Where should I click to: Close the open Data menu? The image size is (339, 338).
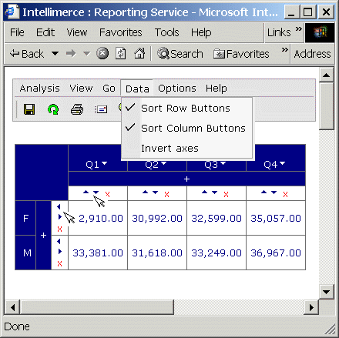pyautogui.click(x=137, y=89)
